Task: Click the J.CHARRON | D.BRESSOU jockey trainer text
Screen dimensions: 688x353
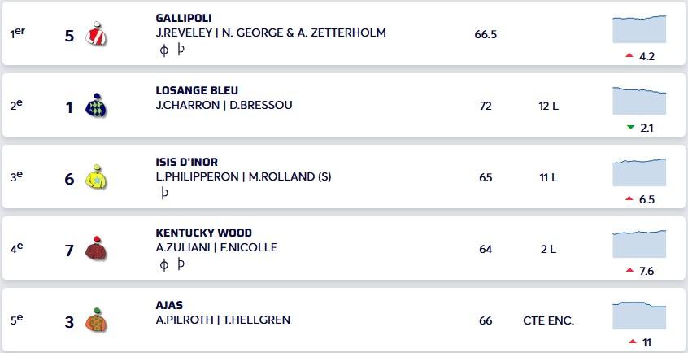Action: pyautogui.click(x=224, y=105)
